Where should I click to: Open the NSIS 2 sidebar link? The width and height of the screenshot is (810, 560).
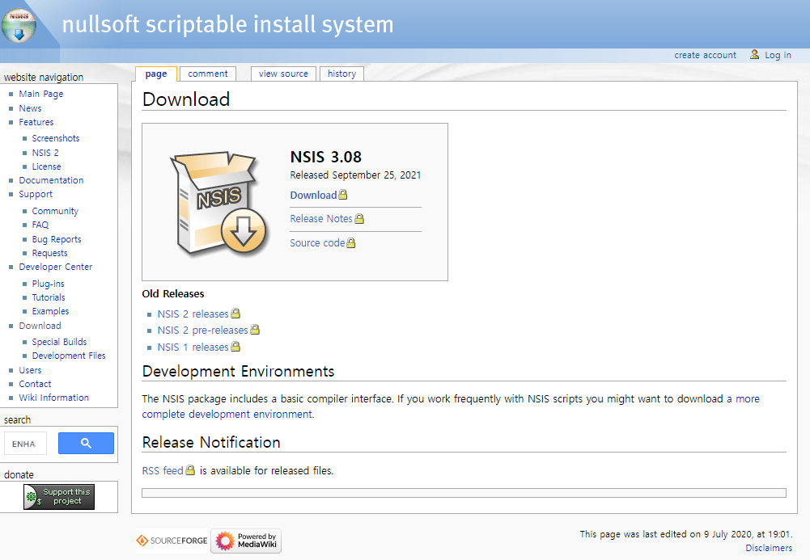pyautogui.click(x=45, y=153)
